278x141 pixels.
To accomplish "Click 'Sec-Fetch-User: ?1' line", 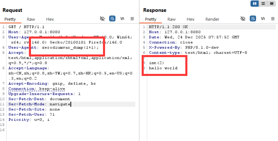I will click(x=32, y=115).
